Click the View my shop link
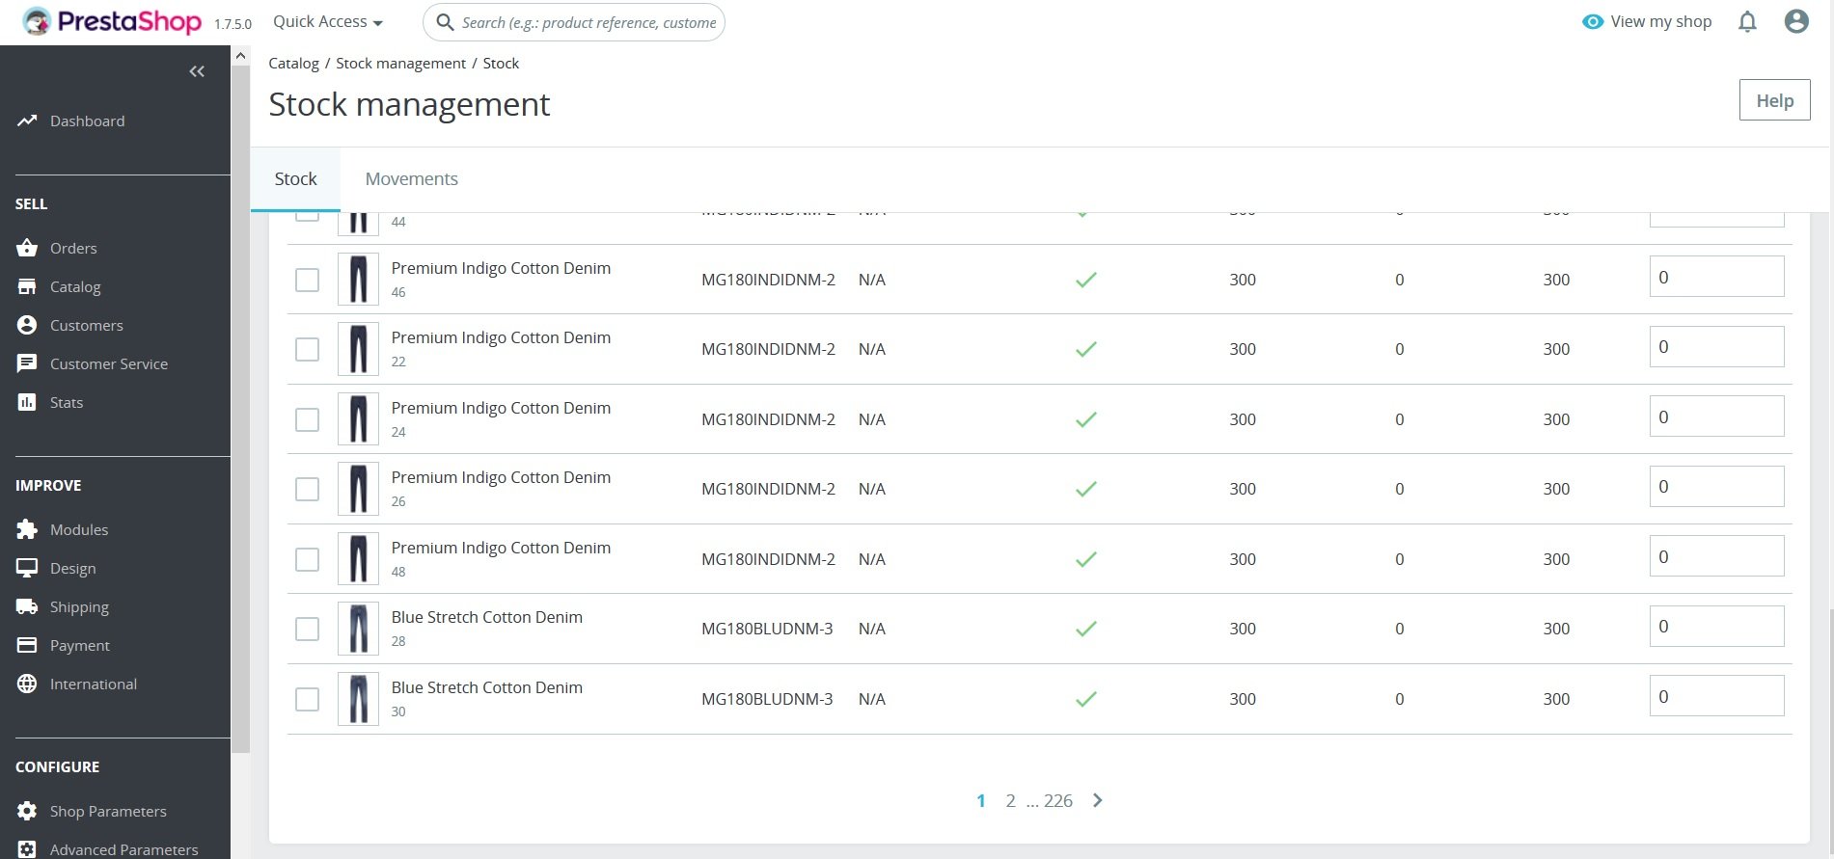 [x=1647, y=21]
